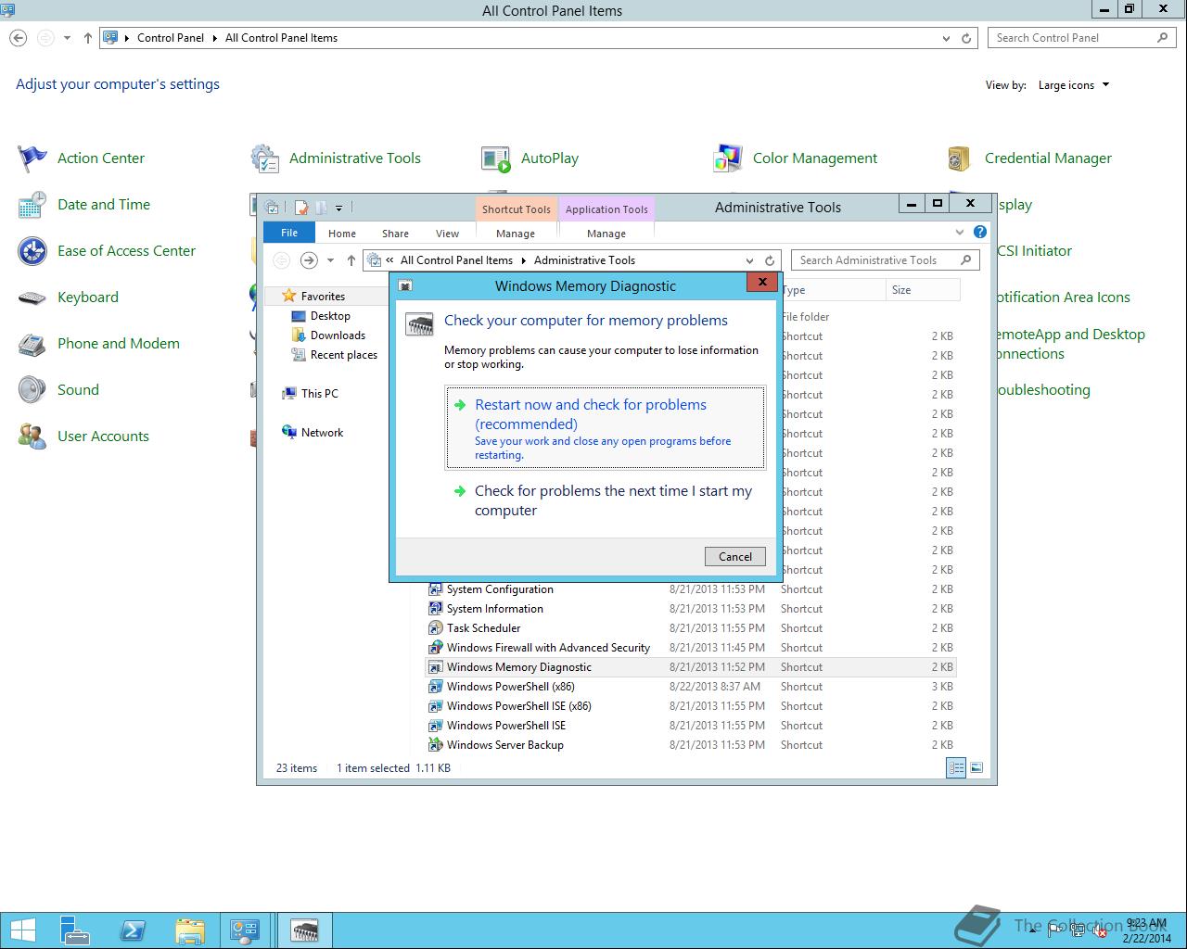
Task: Click Control Panel breadcrumb in address bar
Action: [170, 38]
